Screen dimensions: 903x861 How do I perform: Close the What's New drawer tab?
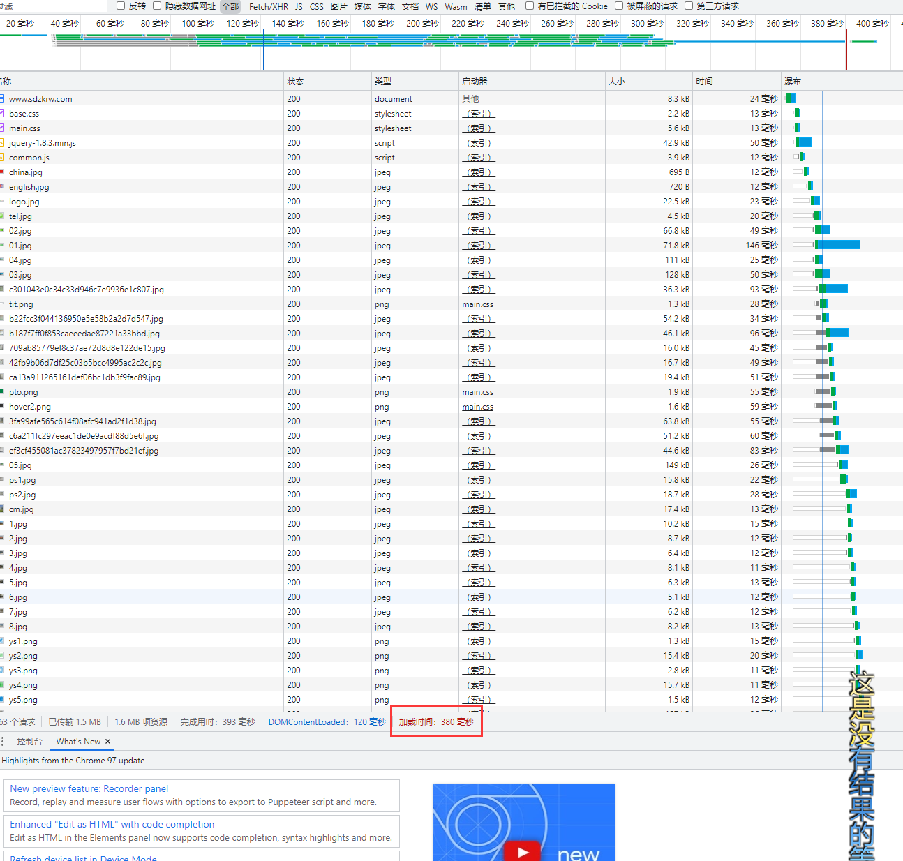[x=107, y=741]
